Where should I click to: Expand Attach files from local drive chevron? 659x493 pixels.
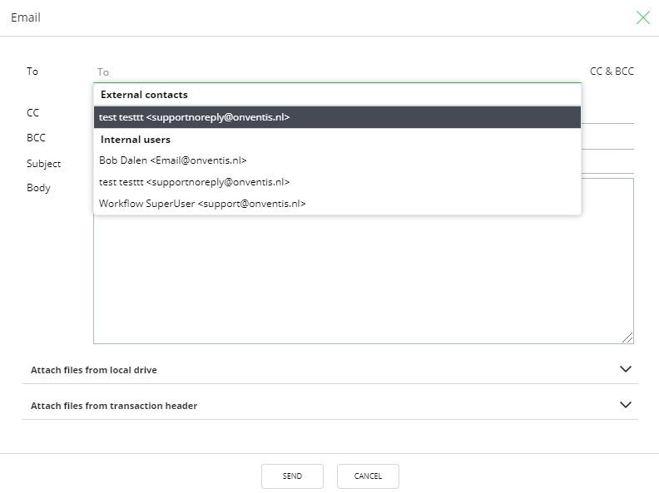(626, 369)
